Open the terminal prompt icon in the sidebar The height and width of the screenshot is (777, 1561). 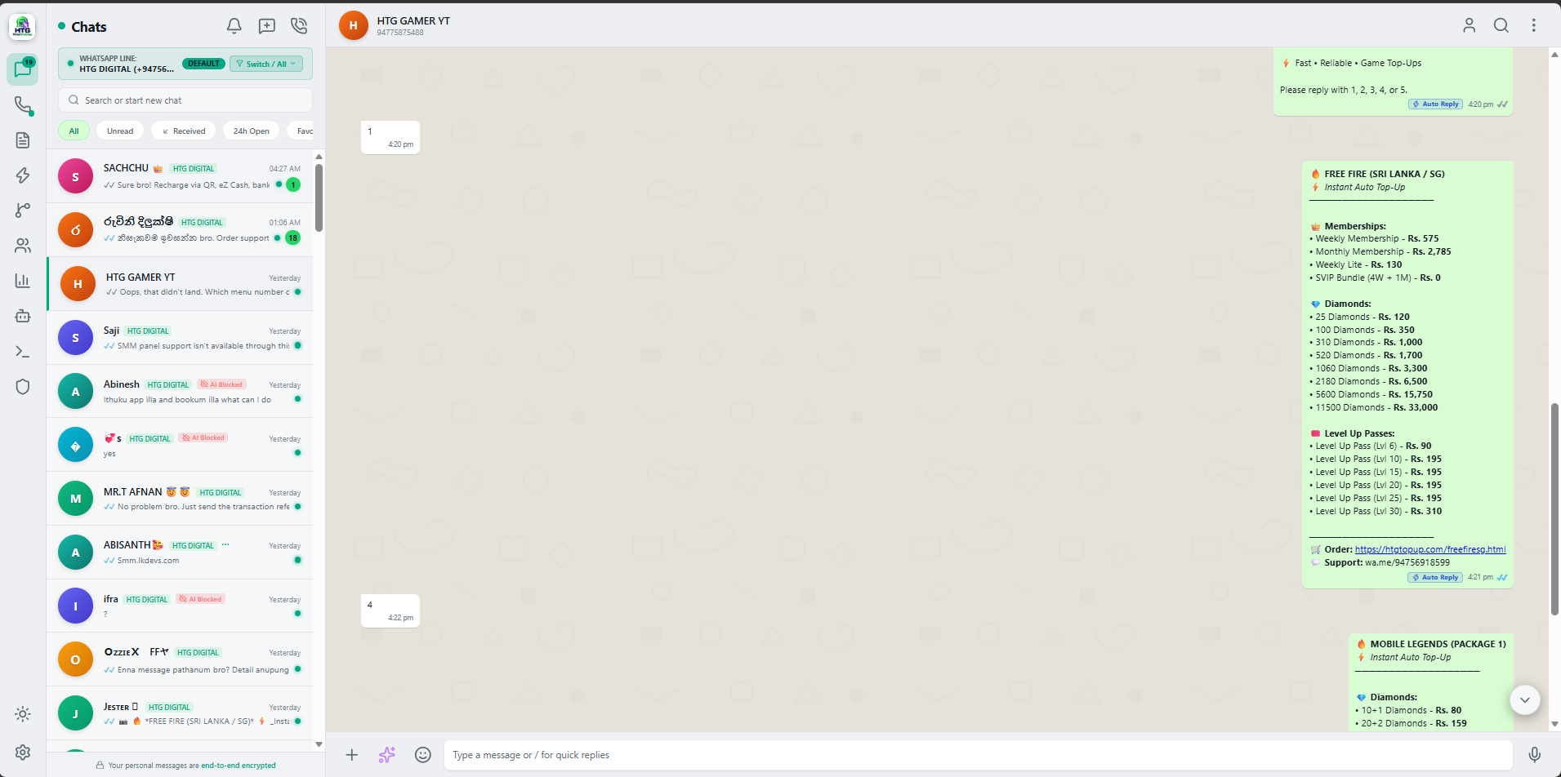(x=23, y=352)
